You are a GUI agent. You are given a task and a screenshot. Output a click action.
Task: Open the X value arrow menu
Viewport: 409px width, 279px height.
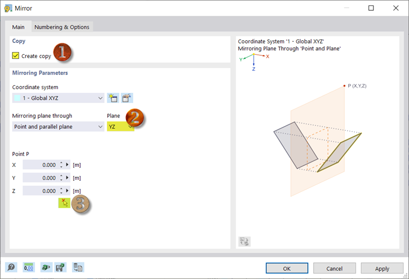point(67,165)
